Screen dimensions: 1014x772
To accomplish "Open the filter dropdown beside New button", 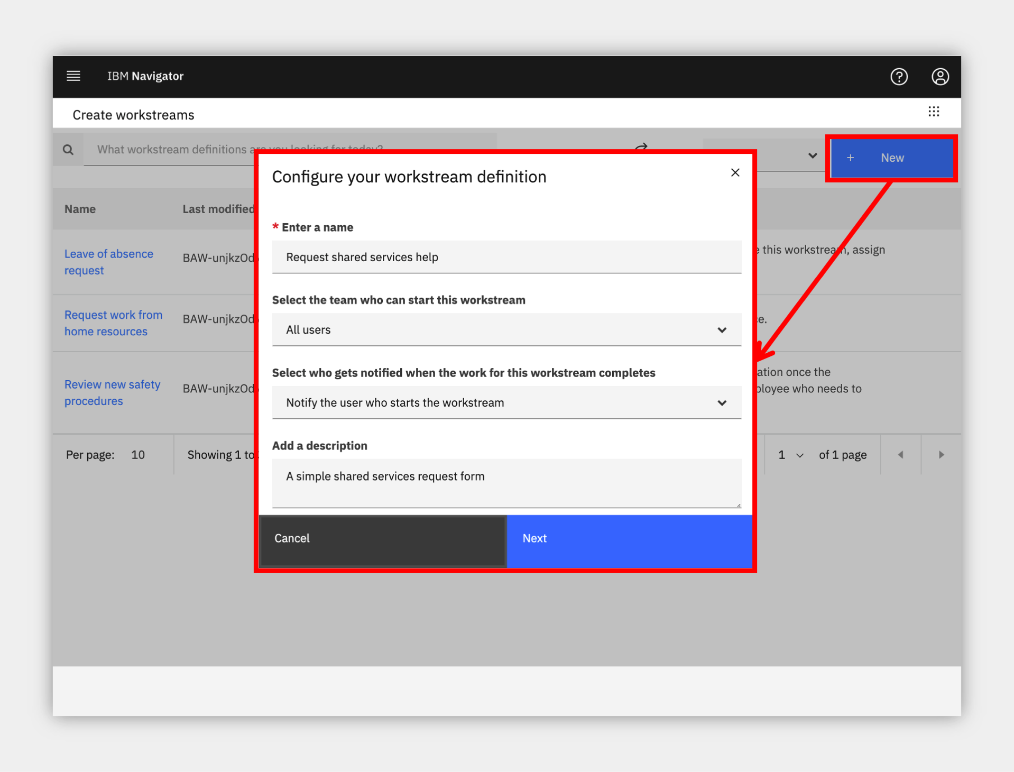I will coord(813,155).
